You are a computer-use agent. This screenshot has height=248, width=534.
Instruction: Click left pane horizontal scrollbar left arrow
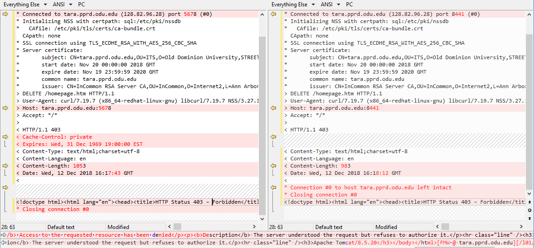[170, 227]
